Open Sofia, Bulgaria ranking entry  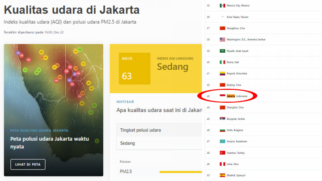235,130
